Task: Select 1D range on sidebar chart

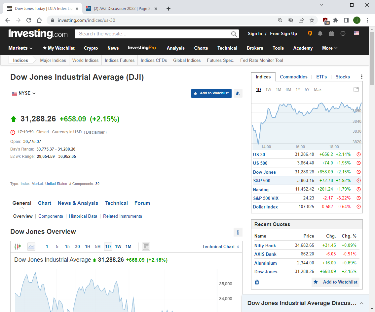Action: pyautogui.click(x=258, y=90)
